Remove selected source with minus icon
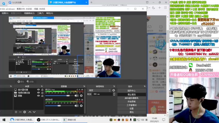 20,112
